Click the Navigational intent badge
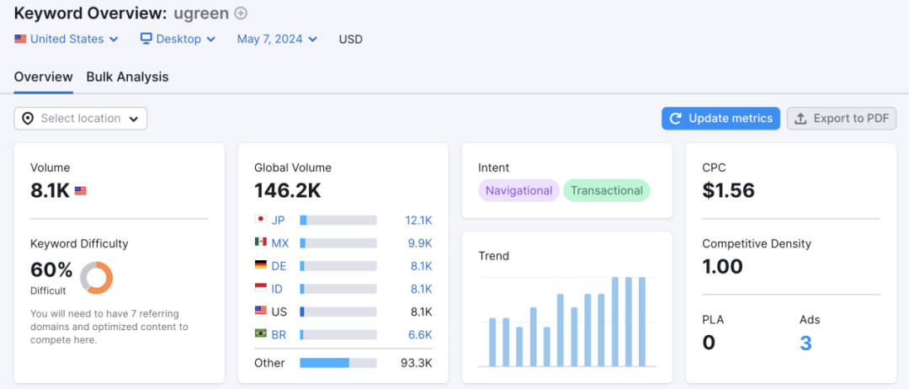The width and height of the screenshot is (909, 389). click(518, 190)
